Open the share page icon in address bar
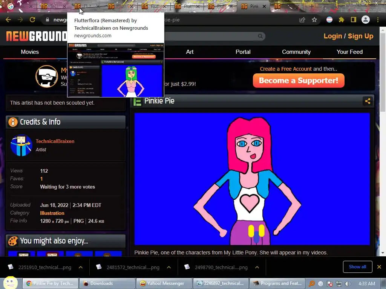Viewport: 386px width, 289px height. tap(302, 20)
